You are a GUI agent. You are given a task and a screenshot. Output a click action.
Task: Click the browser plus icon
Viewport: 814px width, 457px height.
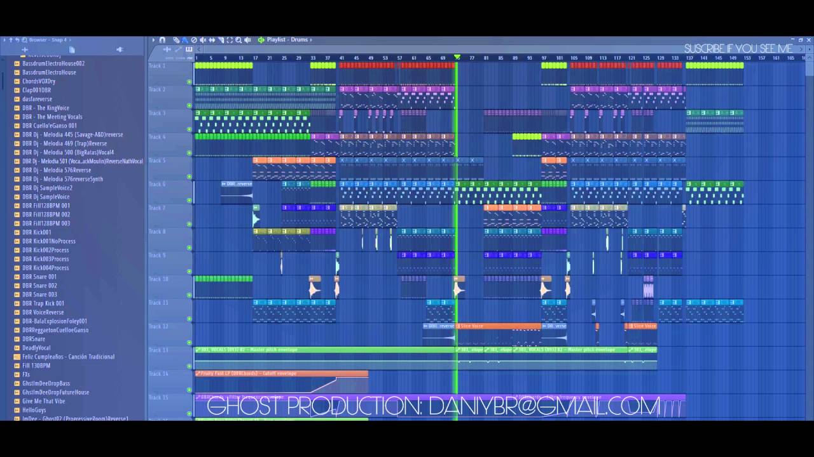25,50
